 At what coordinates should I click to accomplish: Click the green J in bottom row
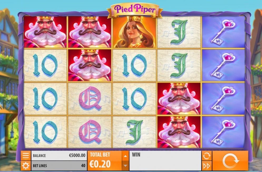click(135, 132)
